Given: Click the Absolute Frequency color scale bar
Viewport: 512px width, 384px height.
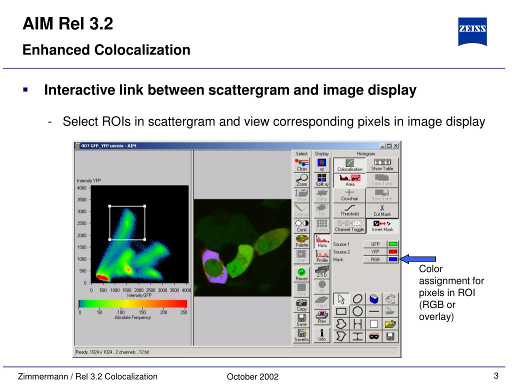Looking at the screenshot, I should click(133, 304).
